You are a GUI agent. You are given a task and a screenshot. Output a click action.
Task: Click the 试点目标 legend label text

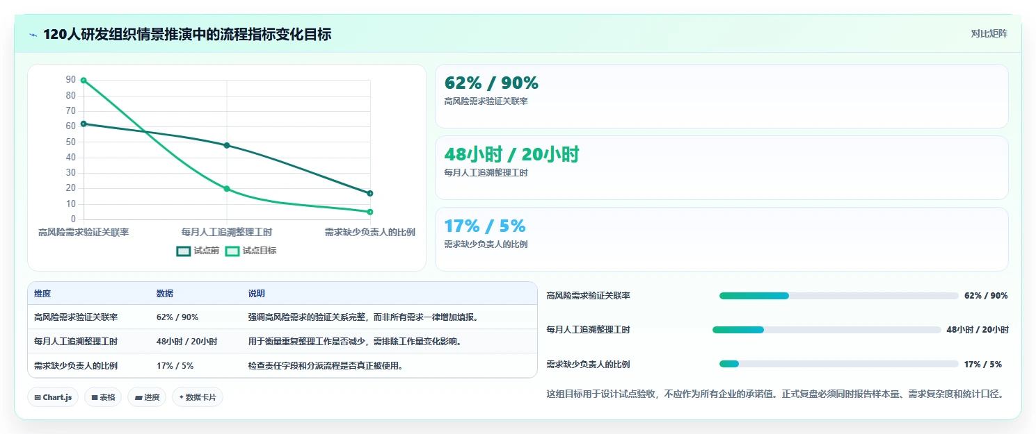pyautogui.click(x=260, y=251)
